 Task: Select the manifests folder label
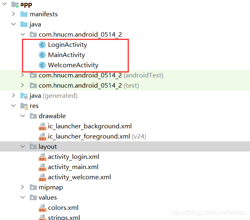click(43, 14)
